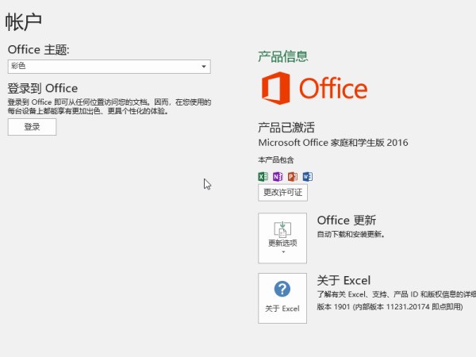The image size is (476, 357).
Task: Click the Excel app icon under 本产品包含
Action: [x=263, y=176]
